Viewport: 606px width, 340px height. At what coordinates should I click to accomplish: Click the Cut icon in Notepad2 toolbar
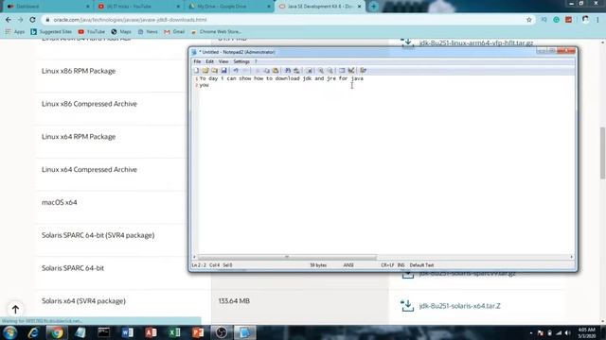click(257, 71)
